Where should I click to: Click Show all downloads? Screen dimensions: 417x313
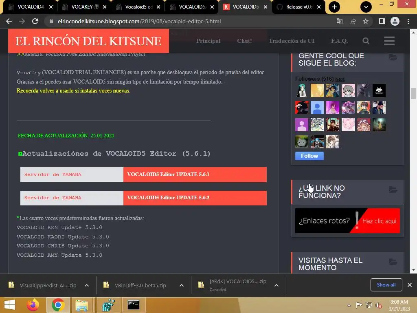click(386, 285)
